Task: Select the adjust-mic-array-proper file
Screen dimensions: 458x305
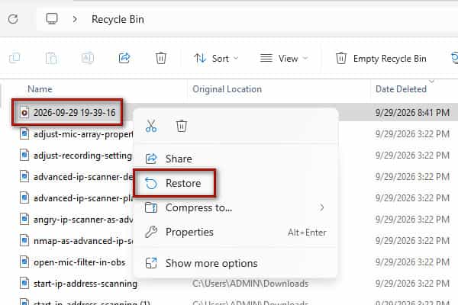Action: [x=83, y=134]
